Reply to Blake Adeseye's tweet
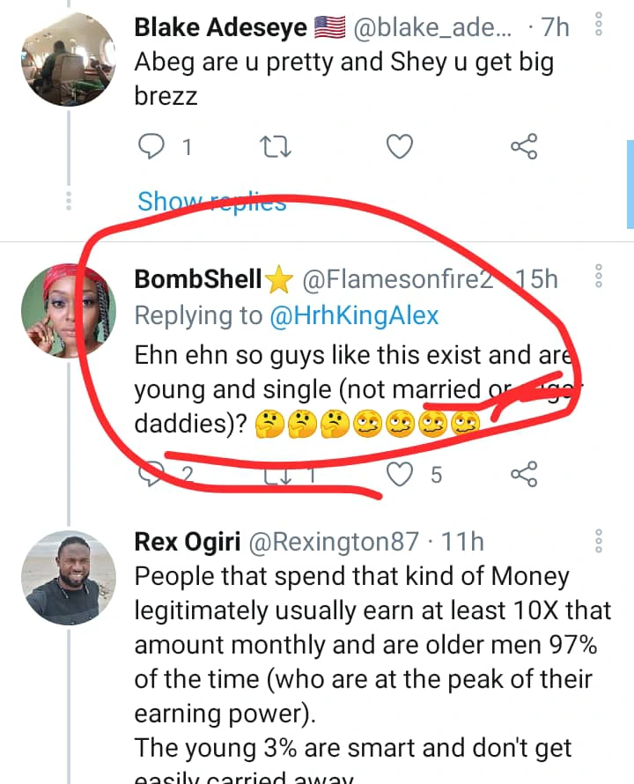The image size is (634, 784). (152, 146)
